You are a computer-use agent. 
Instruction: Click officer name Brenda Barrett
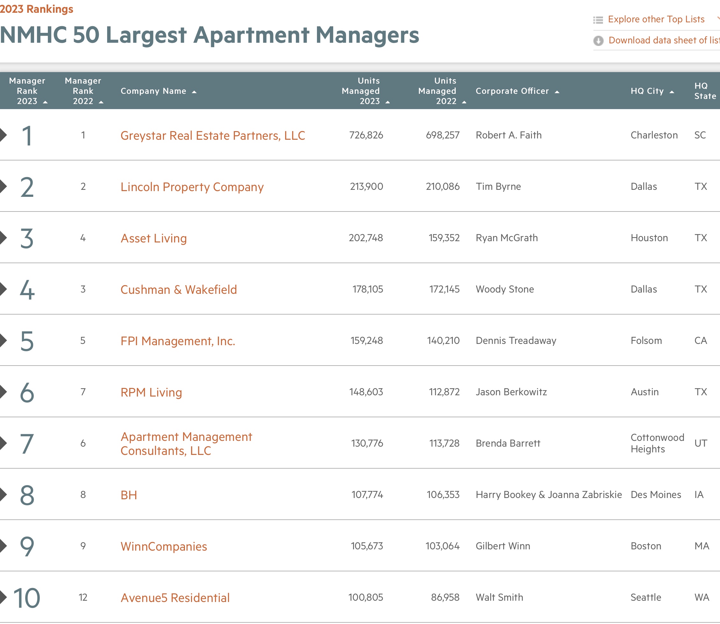pos(508,443)
